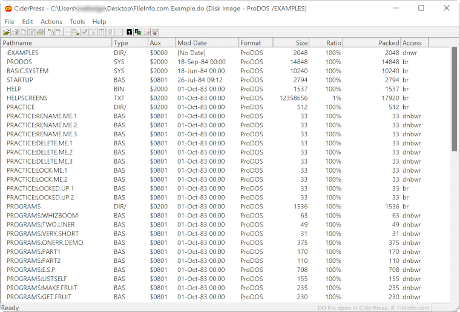Screen dimensions: 460x312
Task: Click the Test checkmark toolbar icon
Action: 85,32
